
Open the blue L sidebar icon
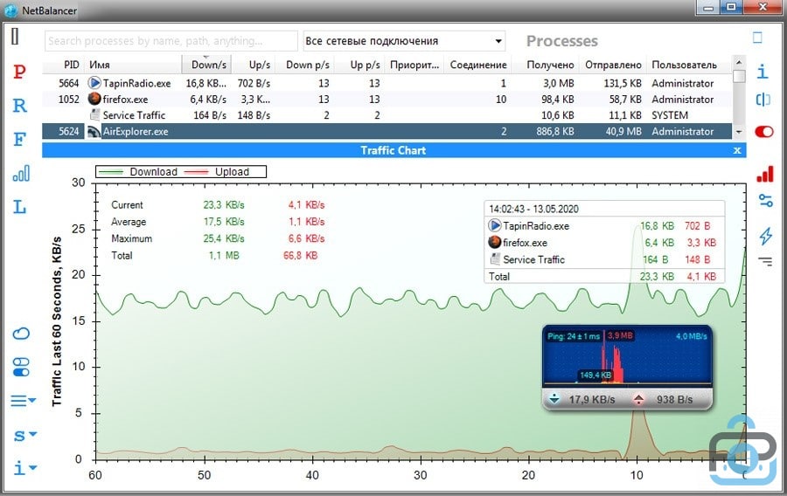19,206
